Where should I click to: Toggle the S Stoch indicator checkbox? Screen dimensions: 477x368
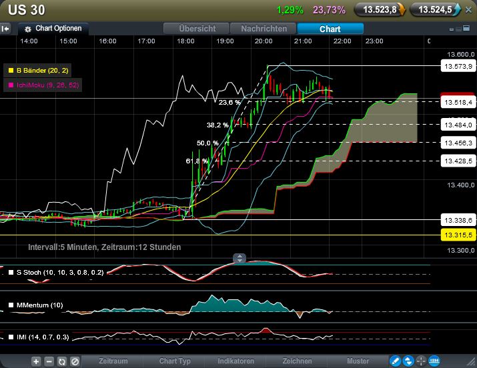click(x=11, y=272)
